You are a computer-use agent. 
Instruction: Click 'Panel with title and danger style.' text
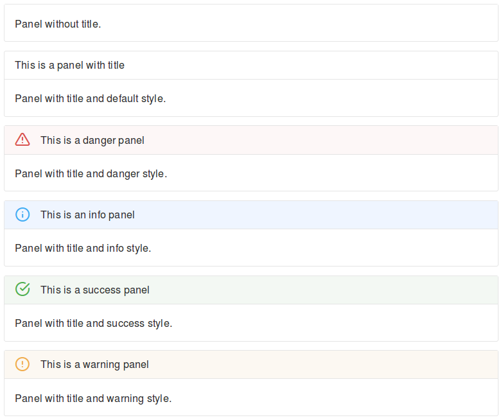pyautogui.click(x=91, y=173)
